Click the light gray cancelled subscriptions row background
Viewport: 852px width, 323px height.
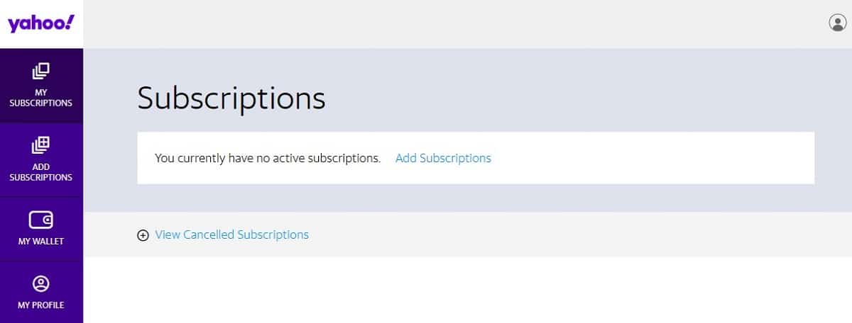pos(568,234)
